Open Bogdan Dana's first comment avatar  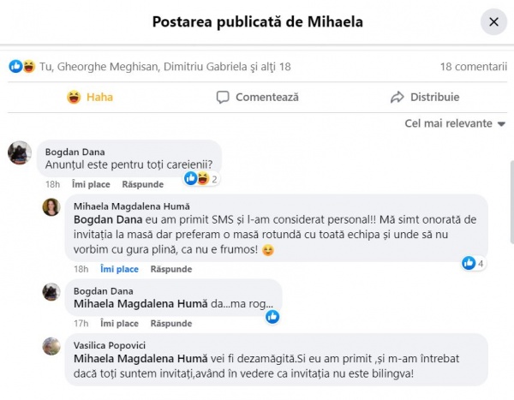20,152
